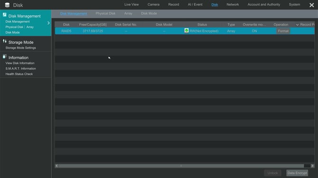Click the green RAID5 status icon
Viewport: 318px width, 178px height.
[x=187, y=31]
